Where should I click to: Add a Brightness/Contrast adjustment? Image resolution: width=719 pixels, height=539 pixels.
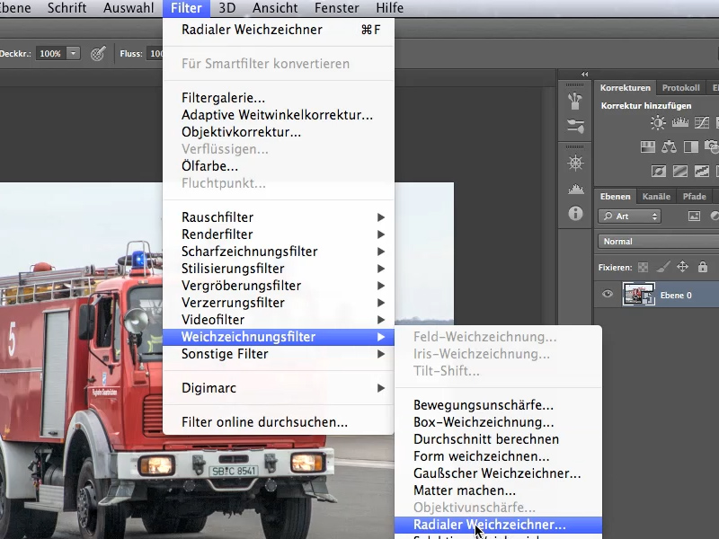tap(658, 122)
